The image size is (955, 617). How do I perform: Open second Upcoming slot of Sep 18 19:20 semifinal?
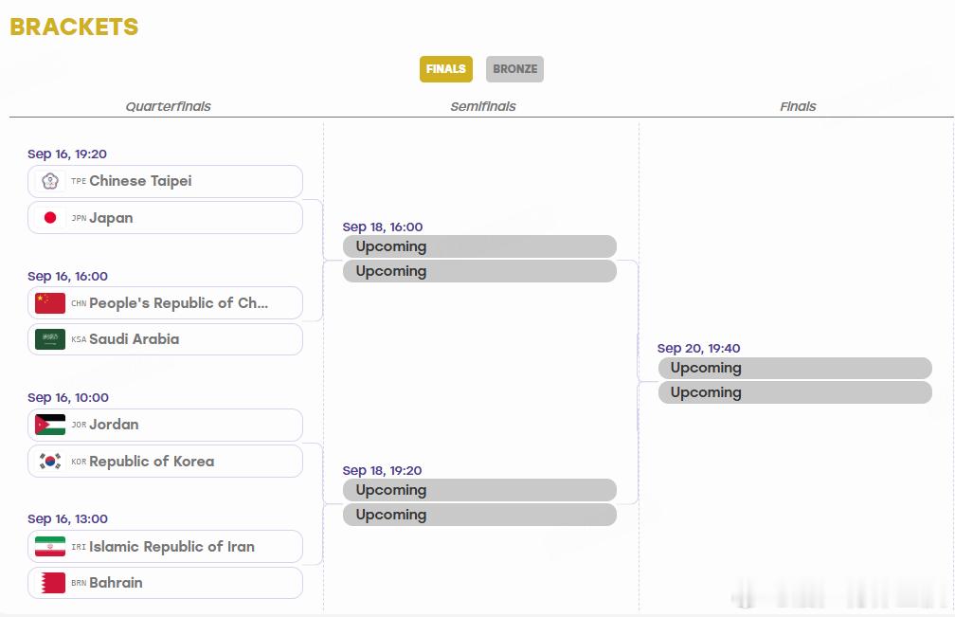coord(480,515)
